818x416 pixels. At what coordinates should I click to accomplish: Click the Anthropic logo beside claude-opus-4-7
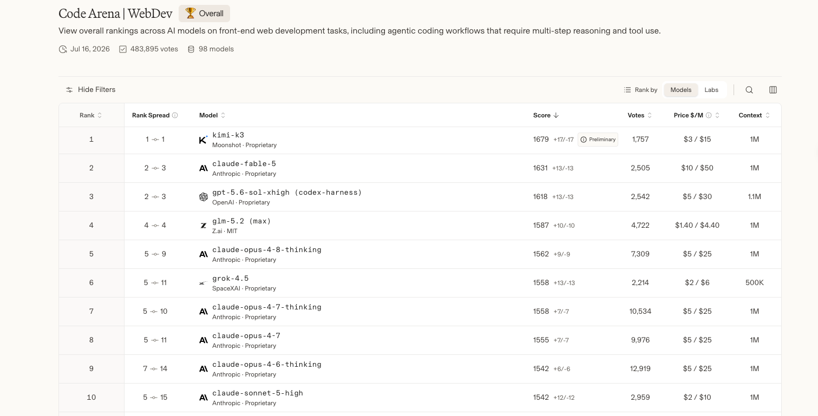(204, 340)
